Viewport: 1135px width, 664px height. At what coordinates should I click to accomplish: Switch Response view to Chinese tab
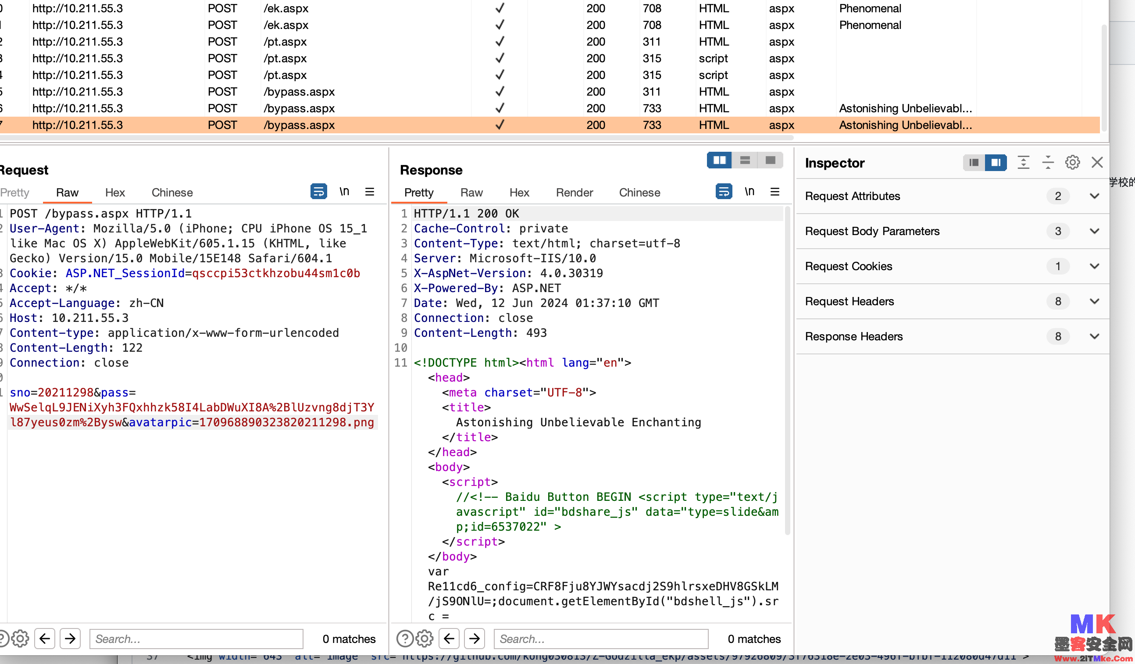tap(639, 193)
